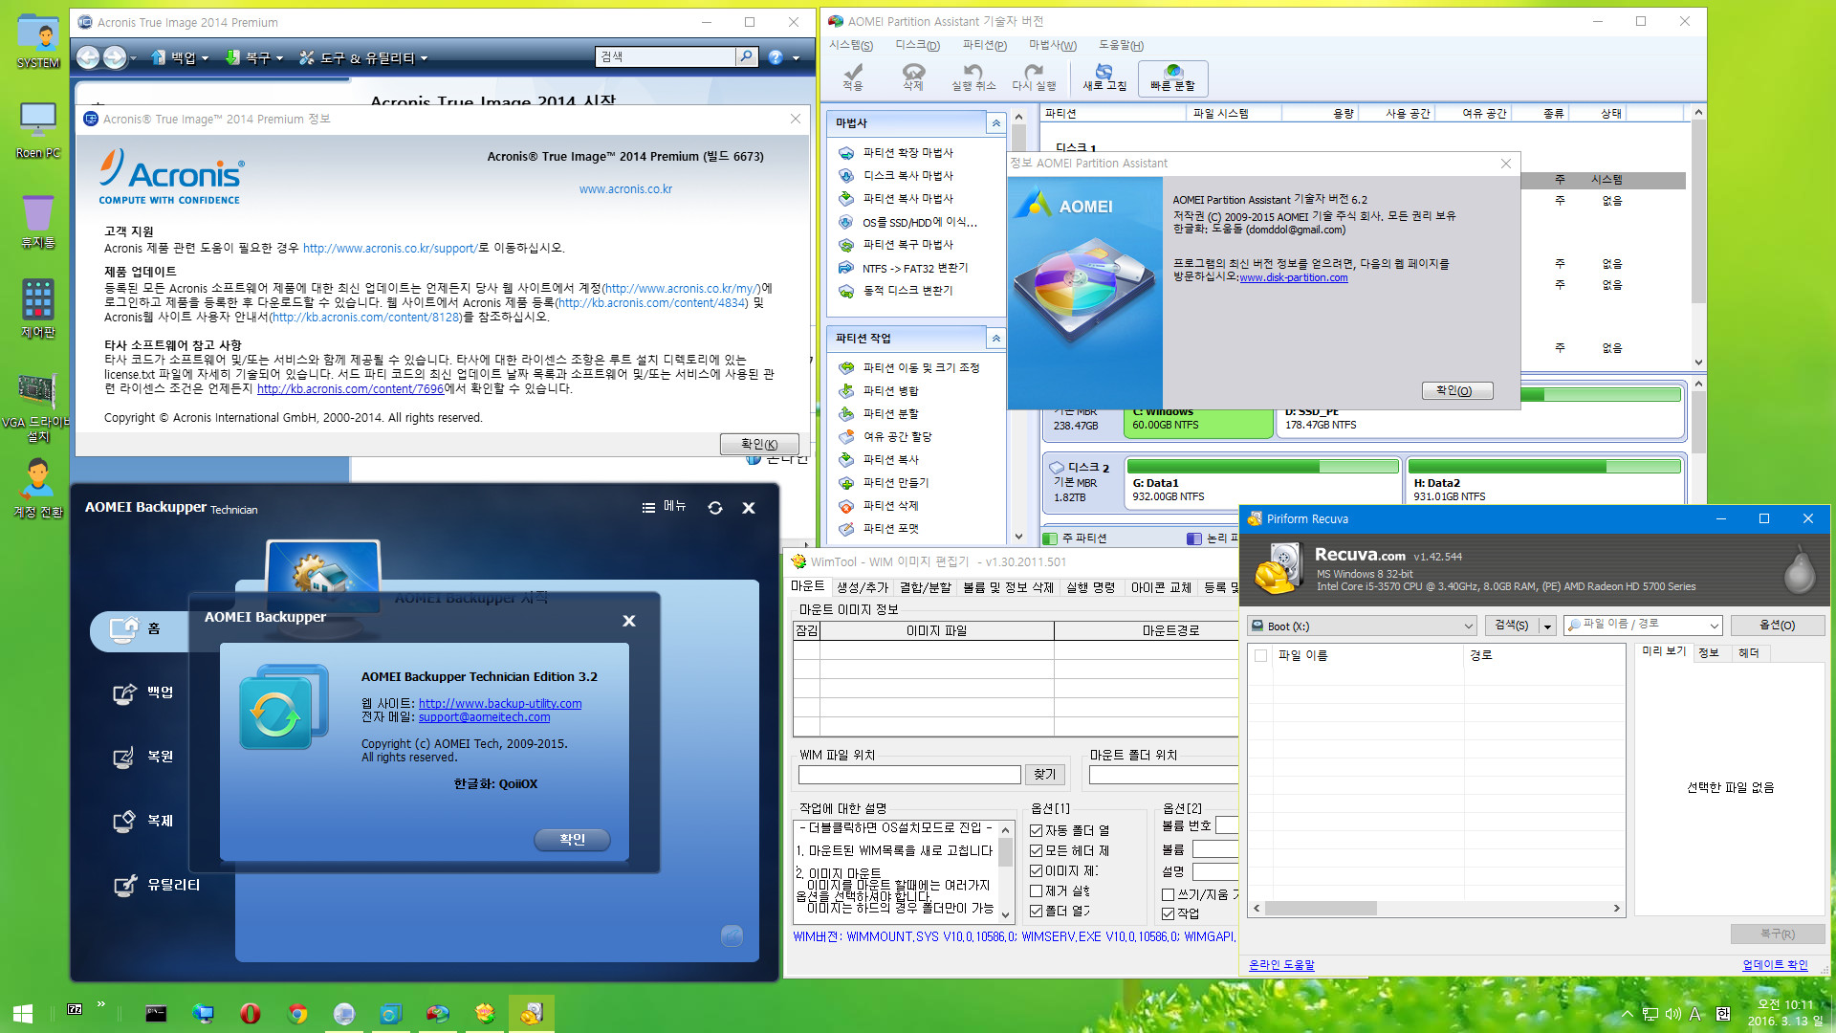
Task: Click 확인(O) in the AOMEI Partition Assistant info dialog
Action: (1457, 390)
